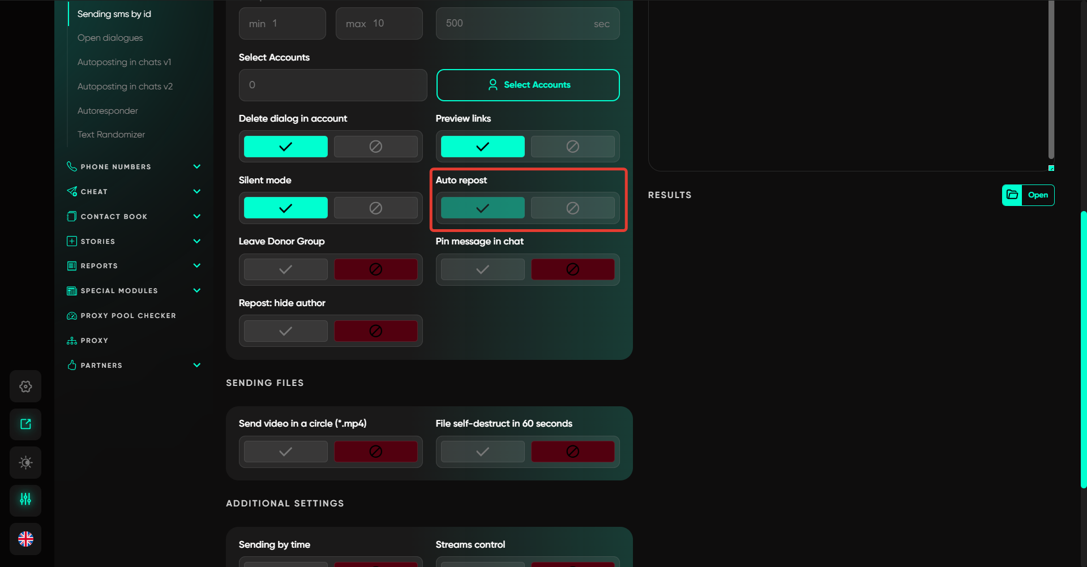Open the Proxy section in sidebar
Image resolution: width=1087 pixels, height=567 pixels.
(x=94, y=341)
